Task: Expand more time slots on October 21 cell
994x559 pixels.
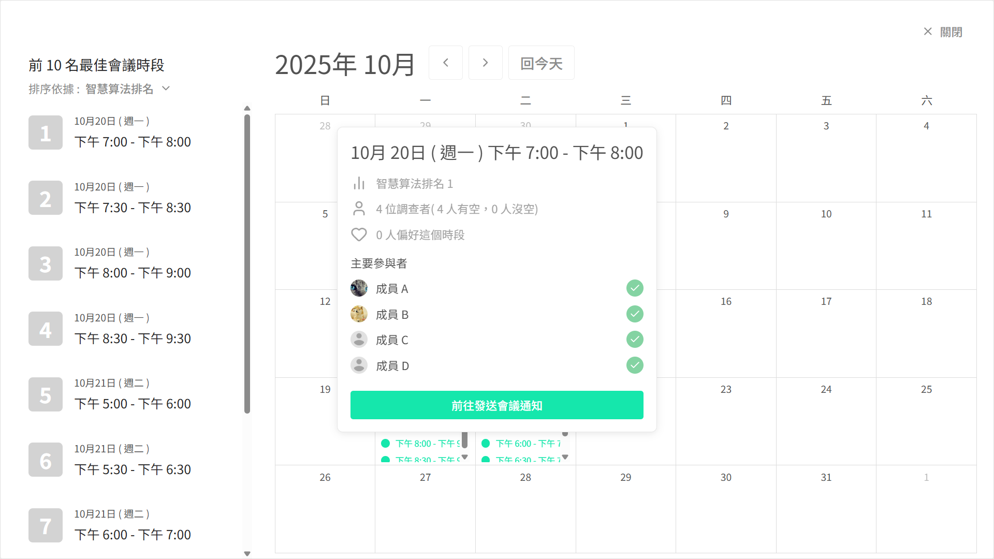Action: point(565,457)
